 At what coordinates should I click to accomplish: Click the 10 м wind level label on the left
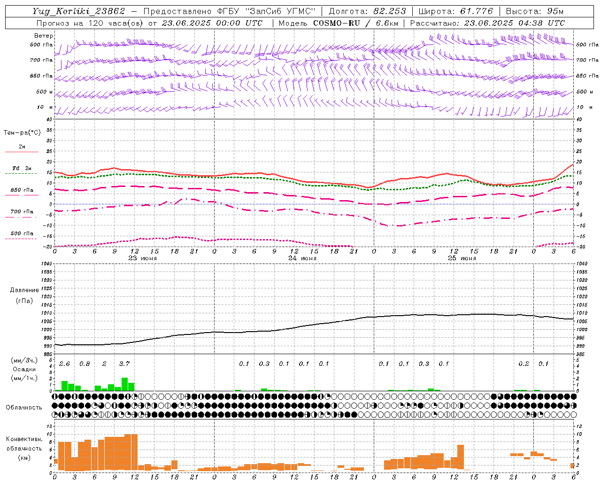coord(45,108)
